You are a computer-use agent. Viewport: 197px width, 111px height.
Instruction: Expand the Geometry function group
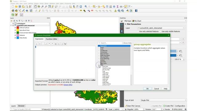coord(99,62)
